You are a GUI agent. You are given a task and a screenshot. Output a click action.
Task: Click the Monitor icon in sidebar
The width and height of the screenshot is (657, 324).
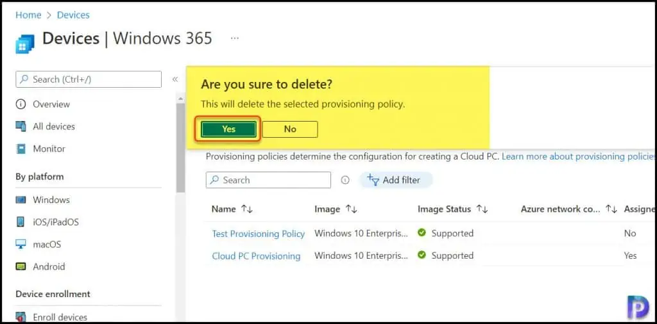[21, 149]
